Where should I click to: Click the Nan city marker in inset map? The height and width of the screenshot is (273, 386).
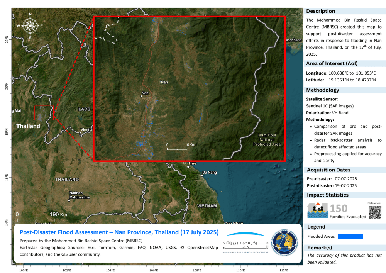coord(142,96)
